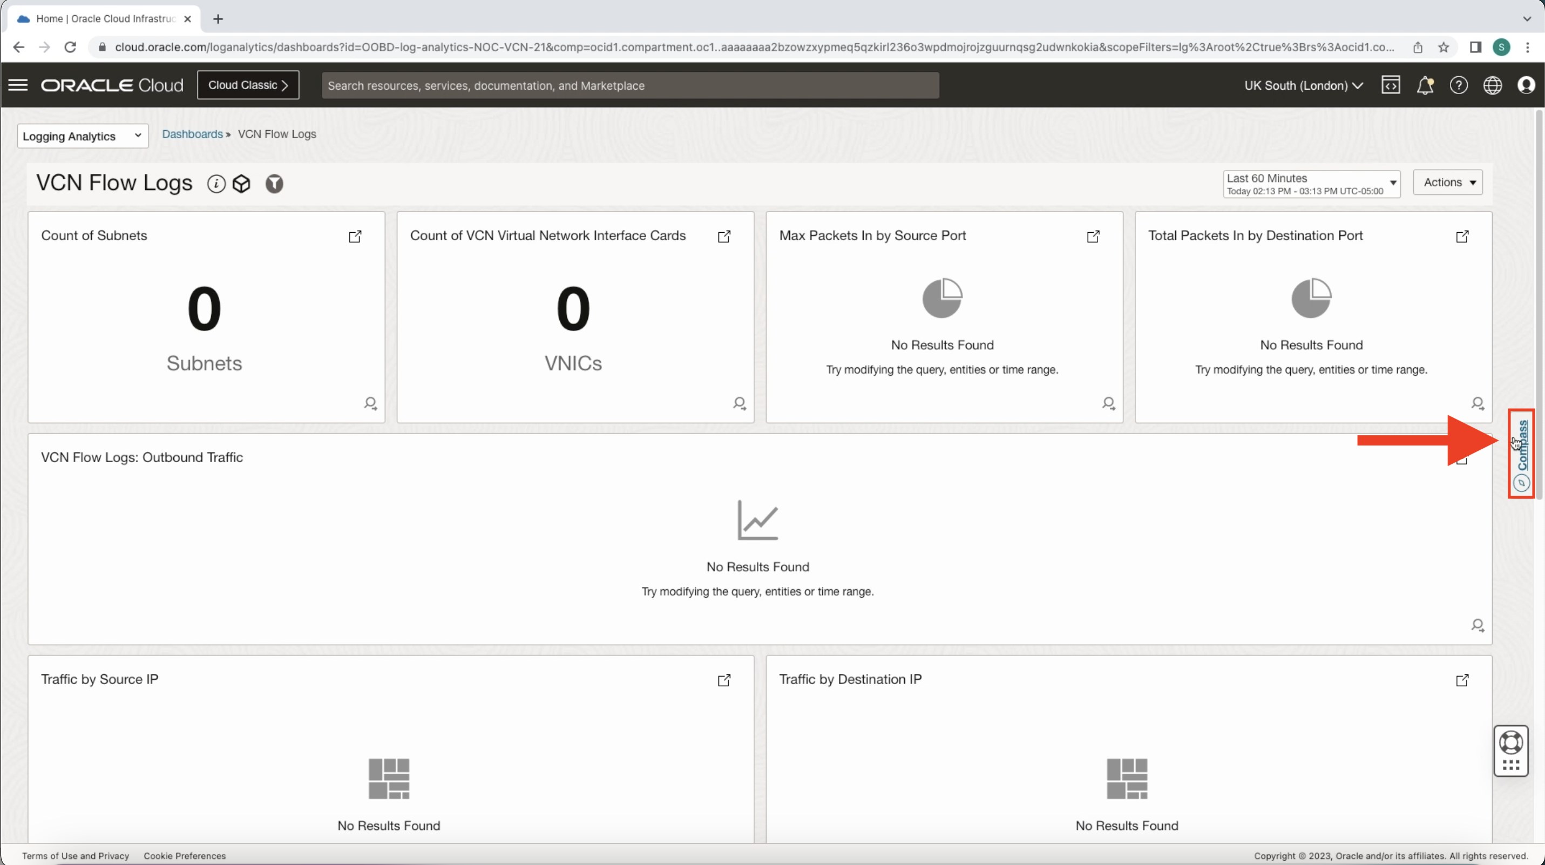This screenshot has width=1545, height=865.
Task: Open the Cloud Shell developer tools icon
Action: click(x=1392, y=85)
